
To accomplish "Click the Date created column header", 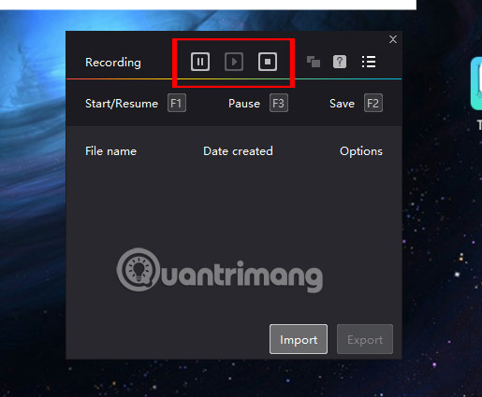I will click(x=238, y=151).
